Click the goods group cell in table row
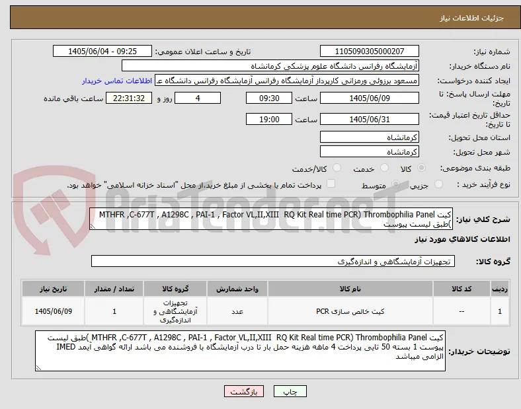This screenshot has height=409, width=521. coord(175,311)
